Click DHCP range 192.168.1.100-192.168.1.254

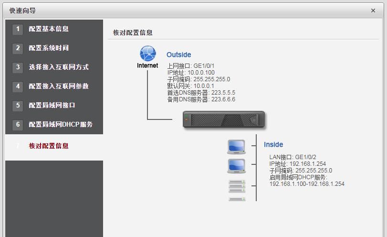(307, 184)
